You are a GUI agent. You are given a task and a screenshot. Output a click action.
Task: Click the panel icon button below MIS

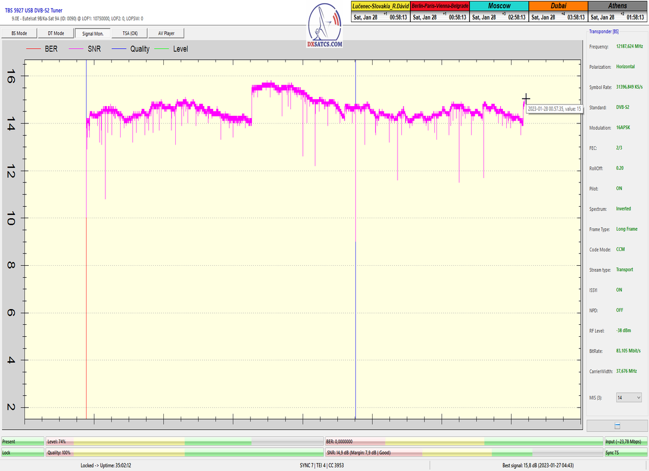617,426
